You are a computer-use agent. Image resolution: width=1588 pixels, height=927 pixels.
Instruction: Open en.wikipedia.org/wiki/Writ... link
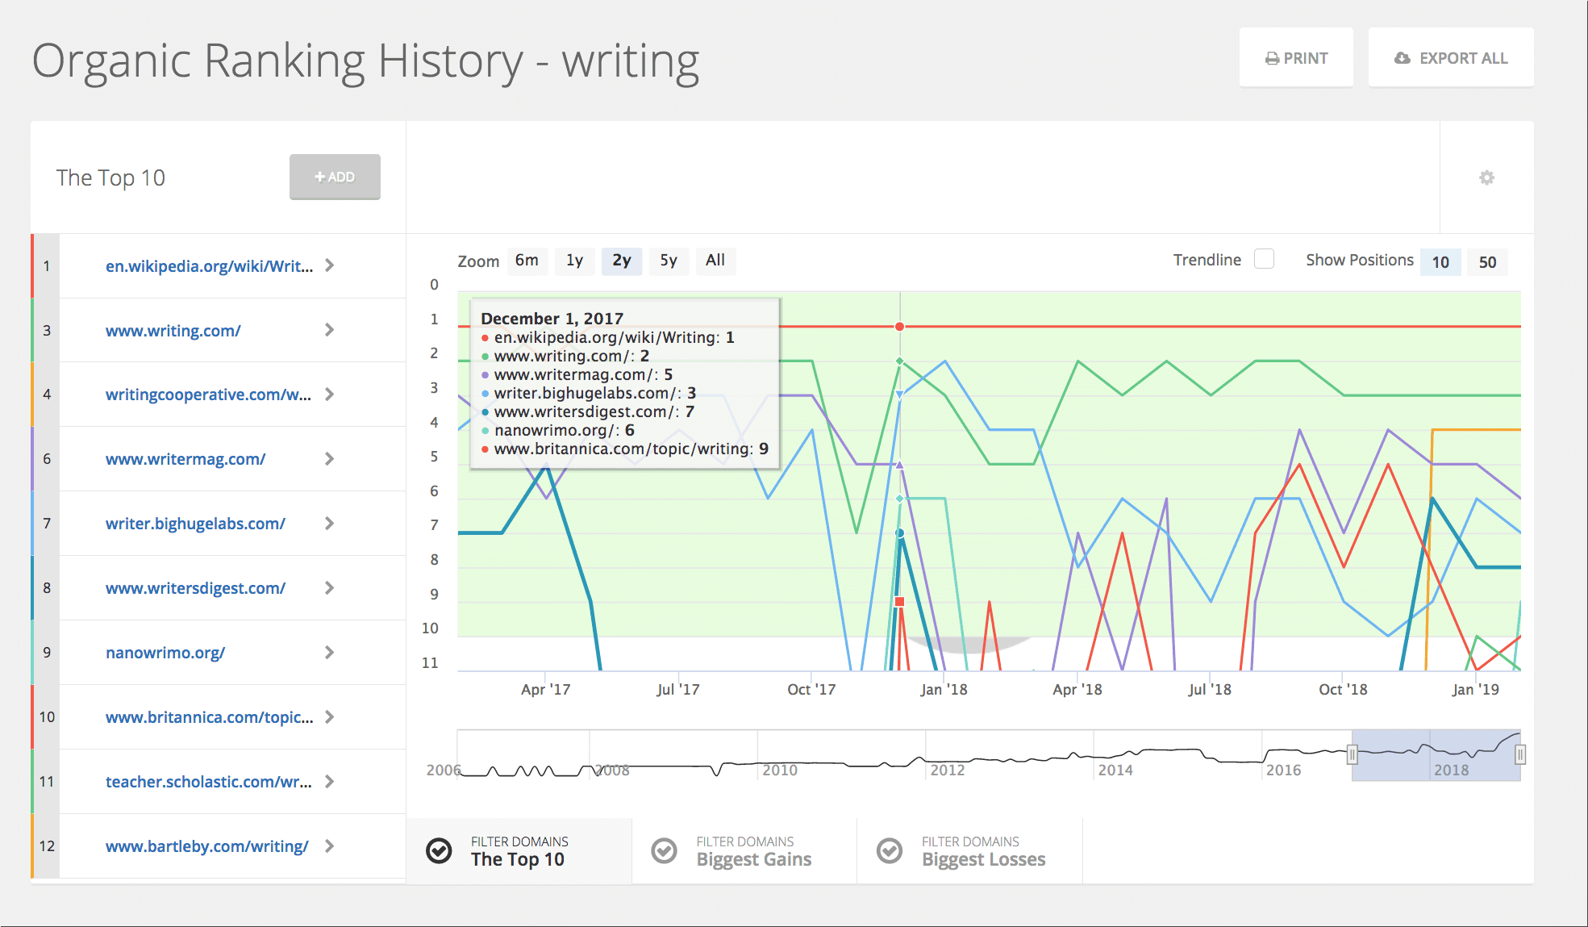[209, 266]
